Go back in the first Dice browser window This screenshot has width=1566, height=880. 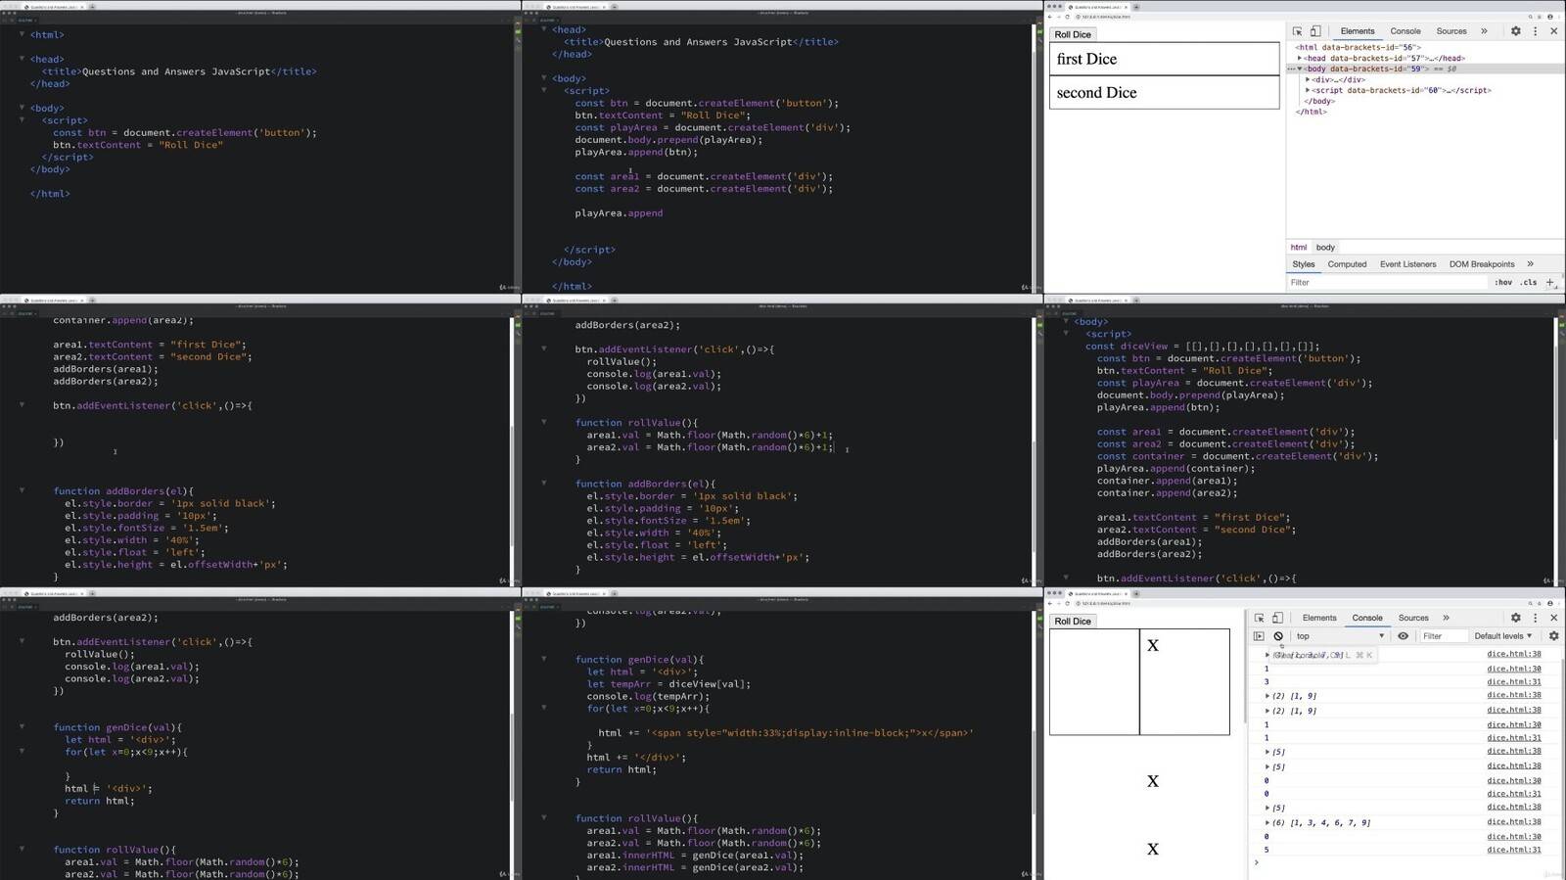coord(1050,17)
